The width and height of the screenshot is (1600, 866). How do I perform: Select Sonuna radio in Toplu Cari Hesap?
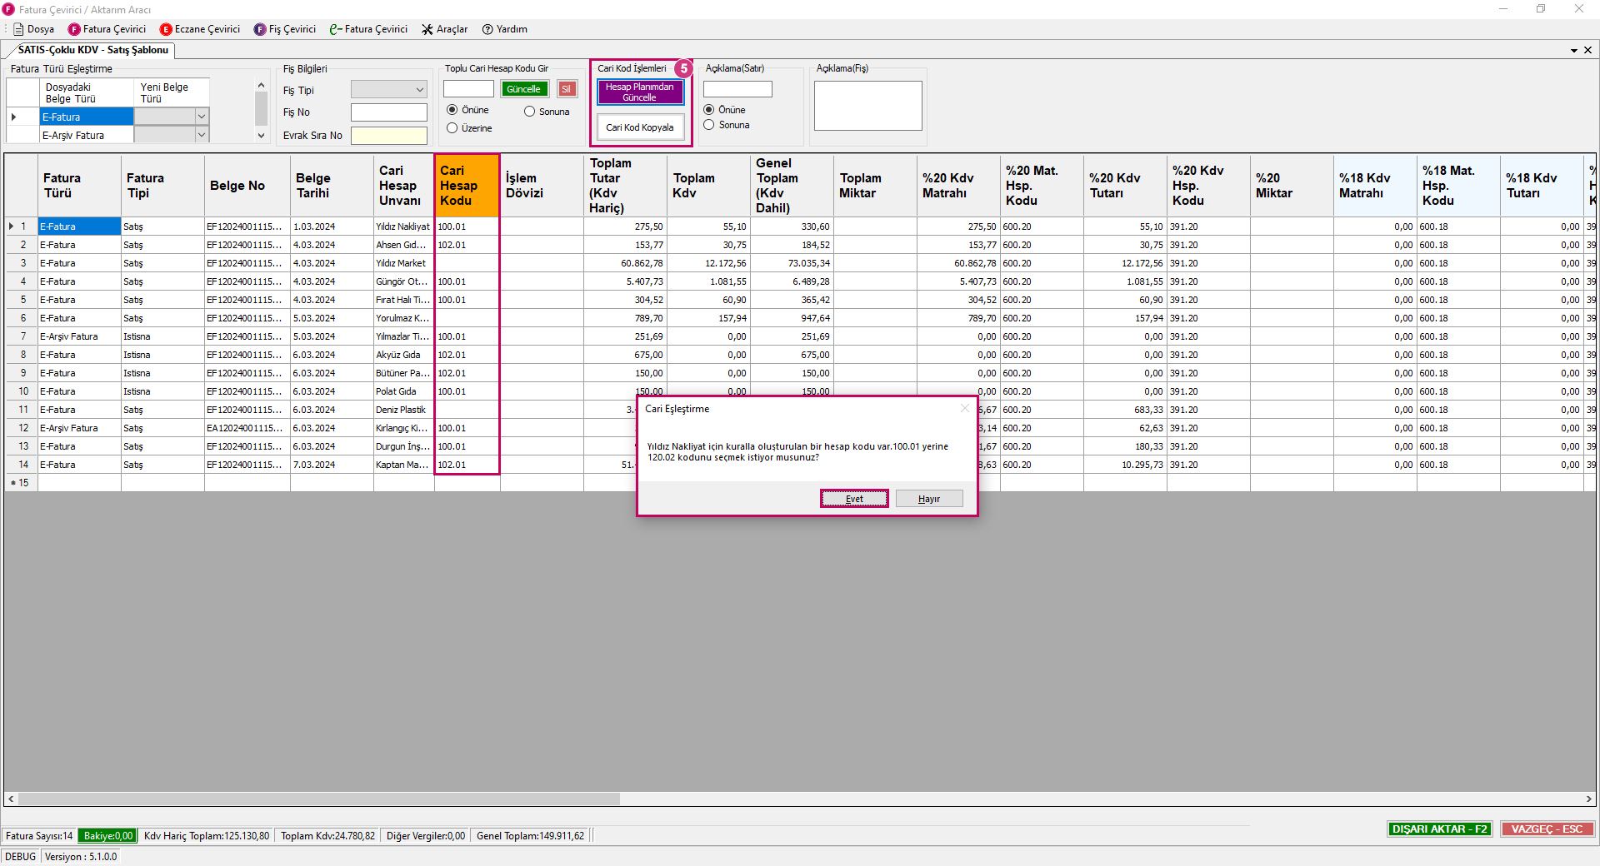(x=529, y=112)
